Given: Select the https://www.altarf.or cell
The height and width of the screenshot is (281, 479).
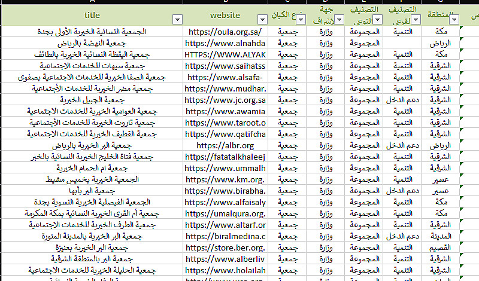Looking at the screenshot, I should click(x=226, y=225).
